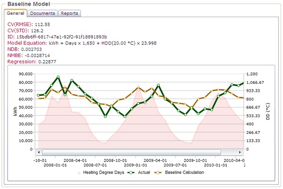This screenshot has height=189, width=283.
Task: Click the Model Equation formula text
Action: [x=103, y=43]
